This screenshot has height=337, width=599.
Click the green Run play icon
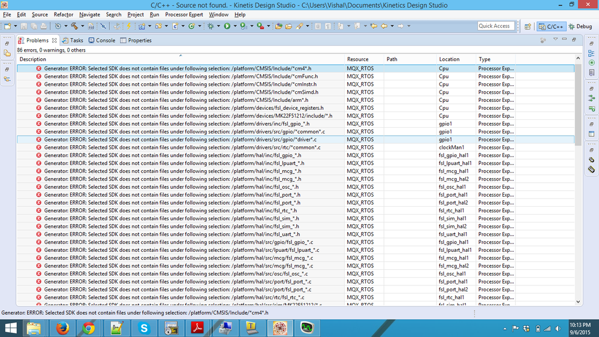(227, 26)
